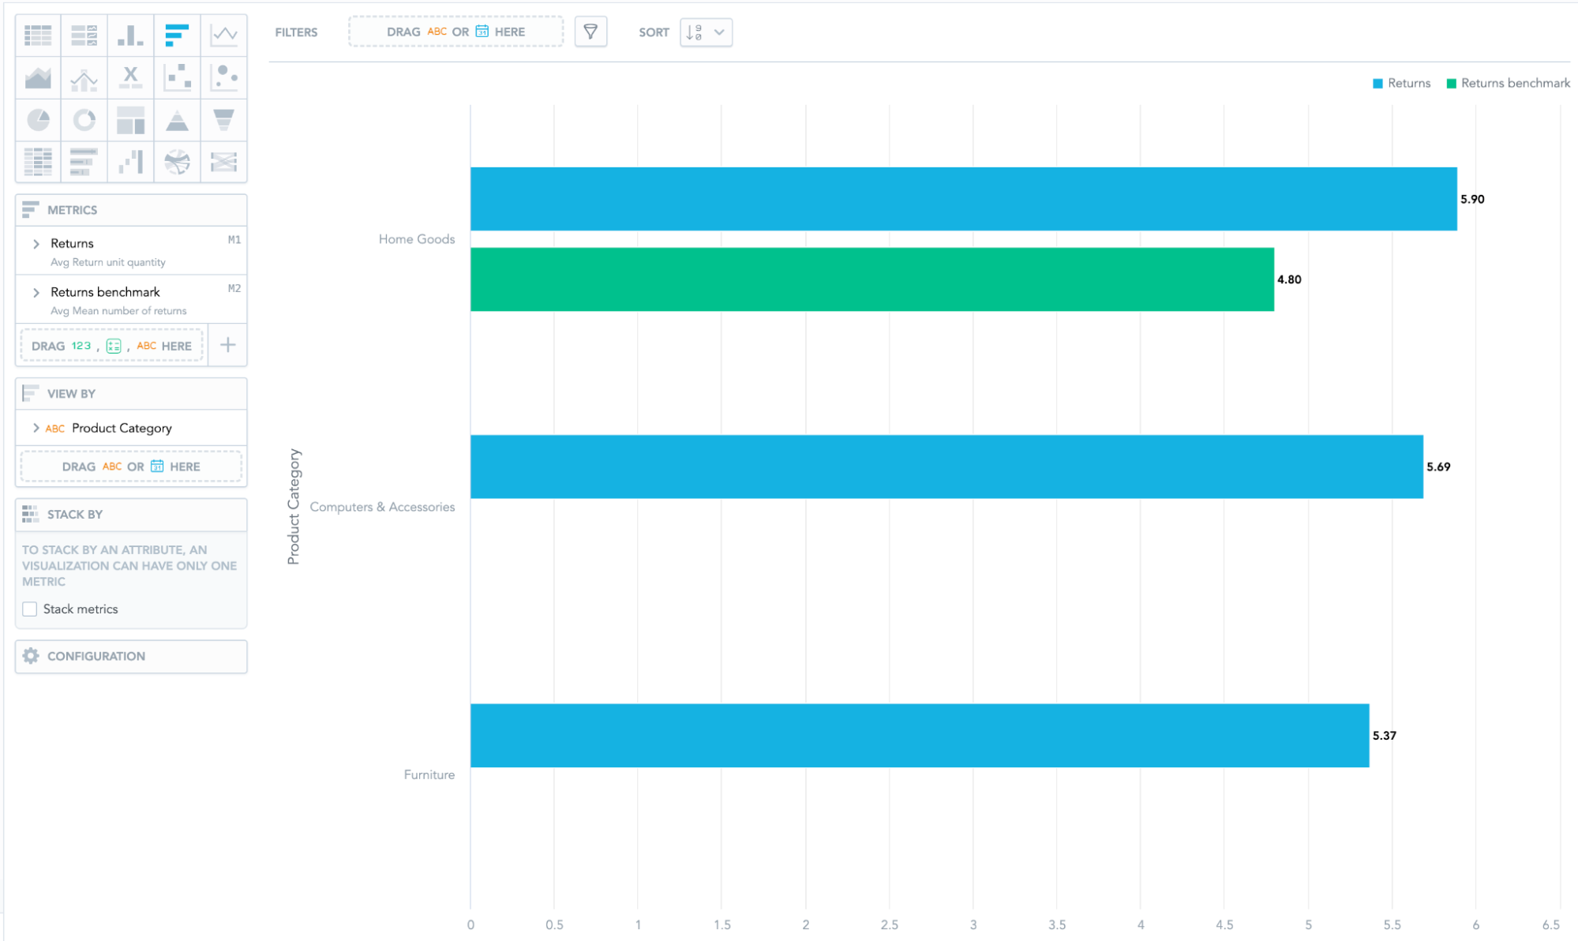Click CONFIGURATION section header
This screenshot has width=1578, height=941.
tap(130, 655)
